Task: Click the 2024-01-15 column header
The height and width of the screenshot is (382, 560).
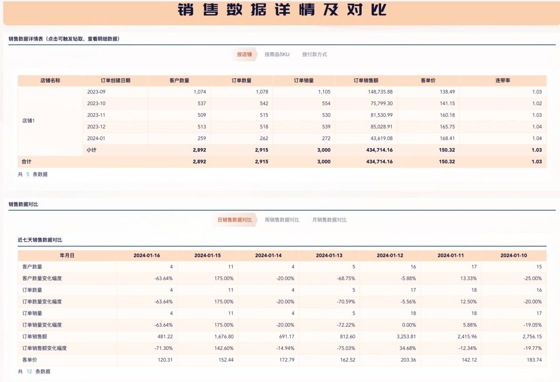Action: tap(208, 255)
